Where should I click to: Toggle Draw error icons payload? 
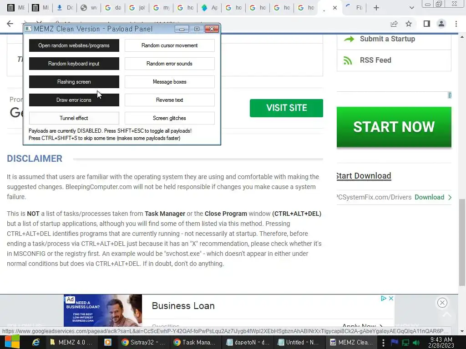[74, 100]
